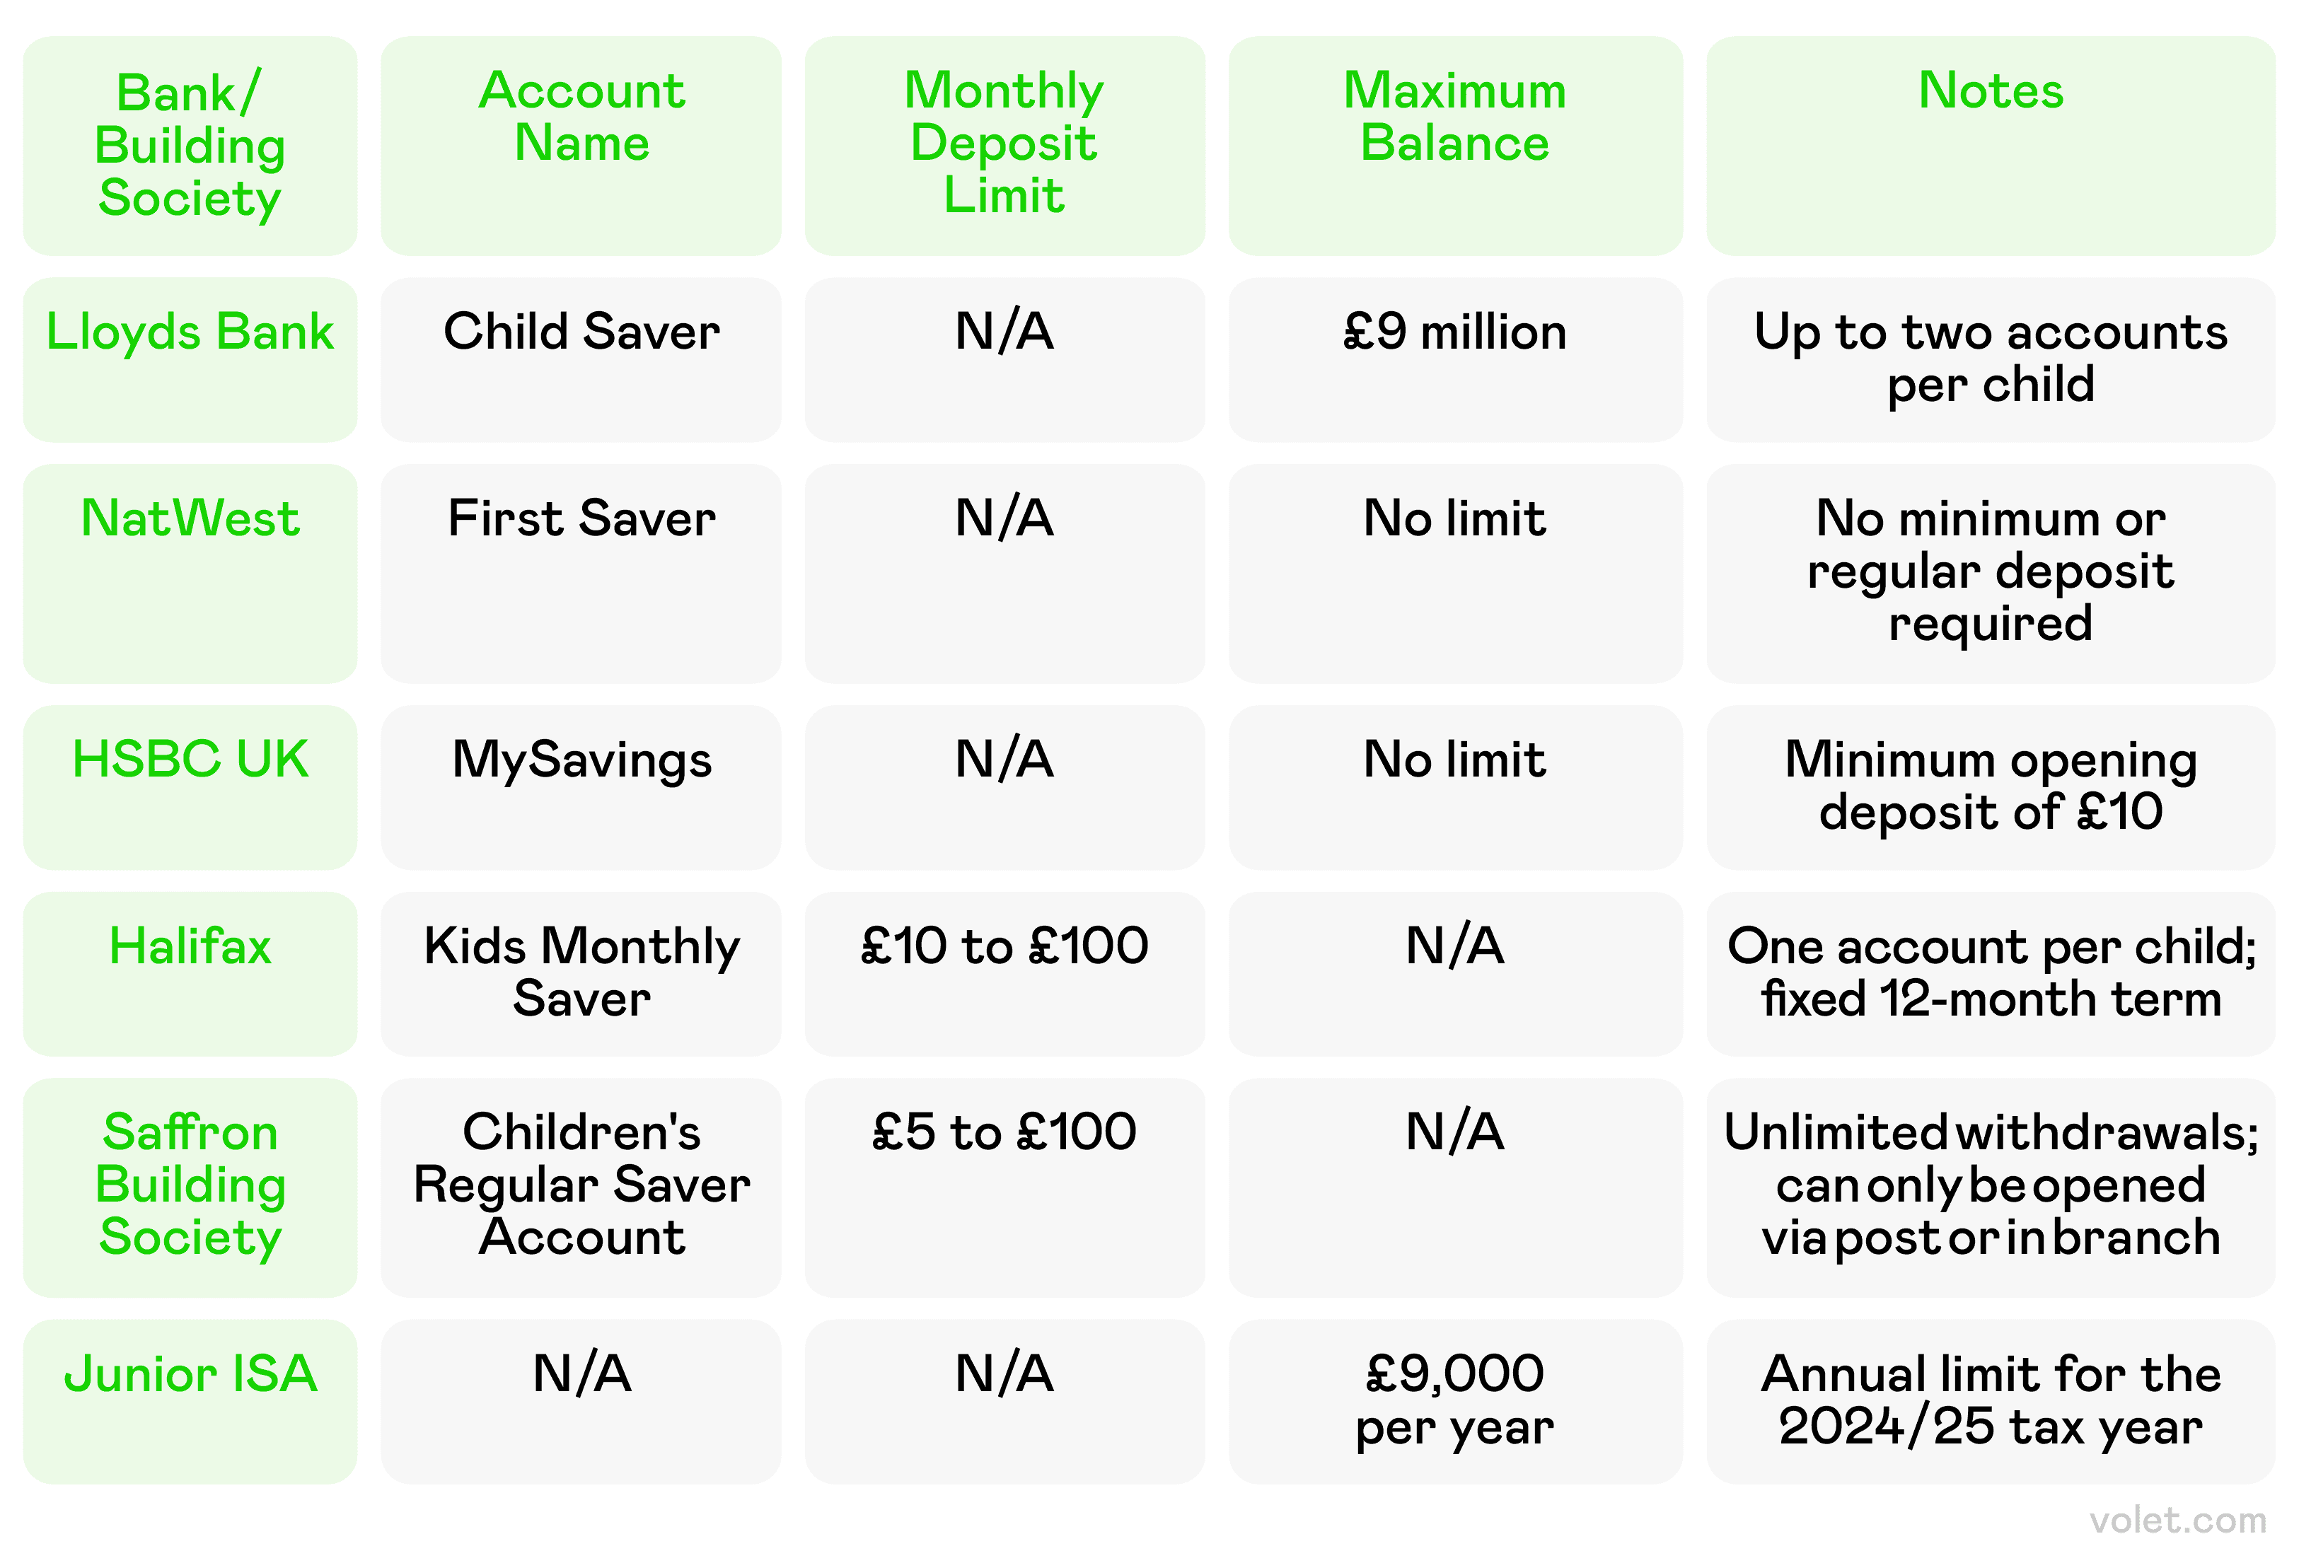Click the Junior ISA row label
The width and height of the screenshot is (2299, 1563).
pyautogui.click(x=190, y=1374)
